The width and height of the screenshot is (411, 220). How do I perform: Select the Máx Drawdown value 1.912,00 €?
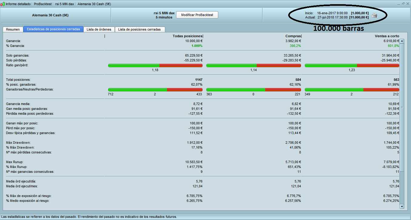(194, 143)
